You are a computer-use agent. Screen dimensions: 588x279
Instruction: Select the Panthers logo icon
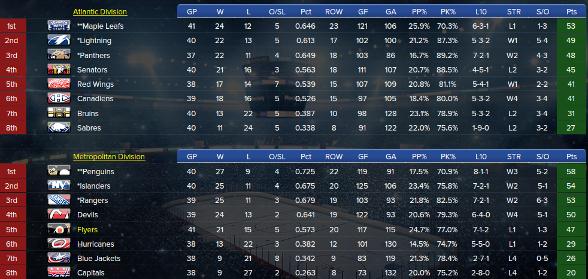[x=59, y=55]
